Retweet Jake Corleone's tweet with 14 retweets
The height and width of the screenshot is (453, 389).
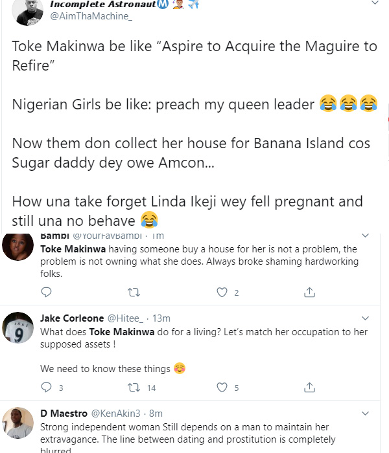tap(134, 388)
